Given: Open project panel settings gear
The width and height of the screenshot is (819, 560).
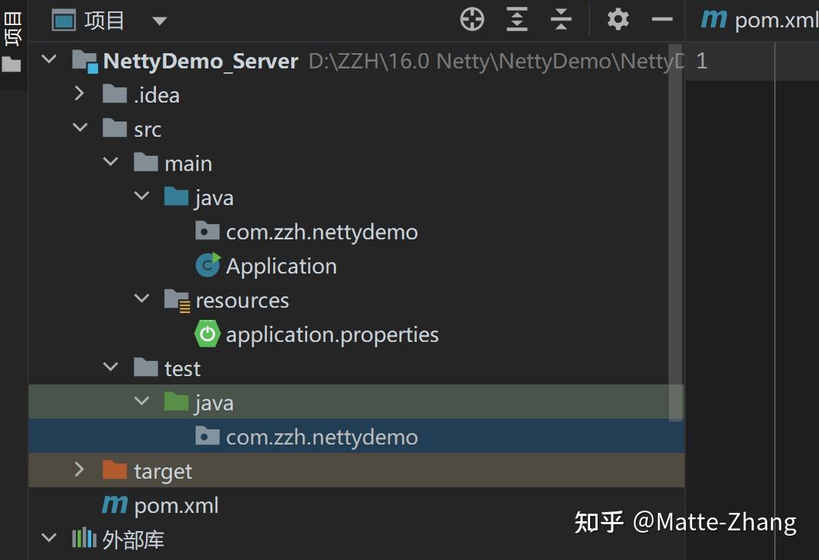Looking at the screenshot, I should [x=618, y=20].
